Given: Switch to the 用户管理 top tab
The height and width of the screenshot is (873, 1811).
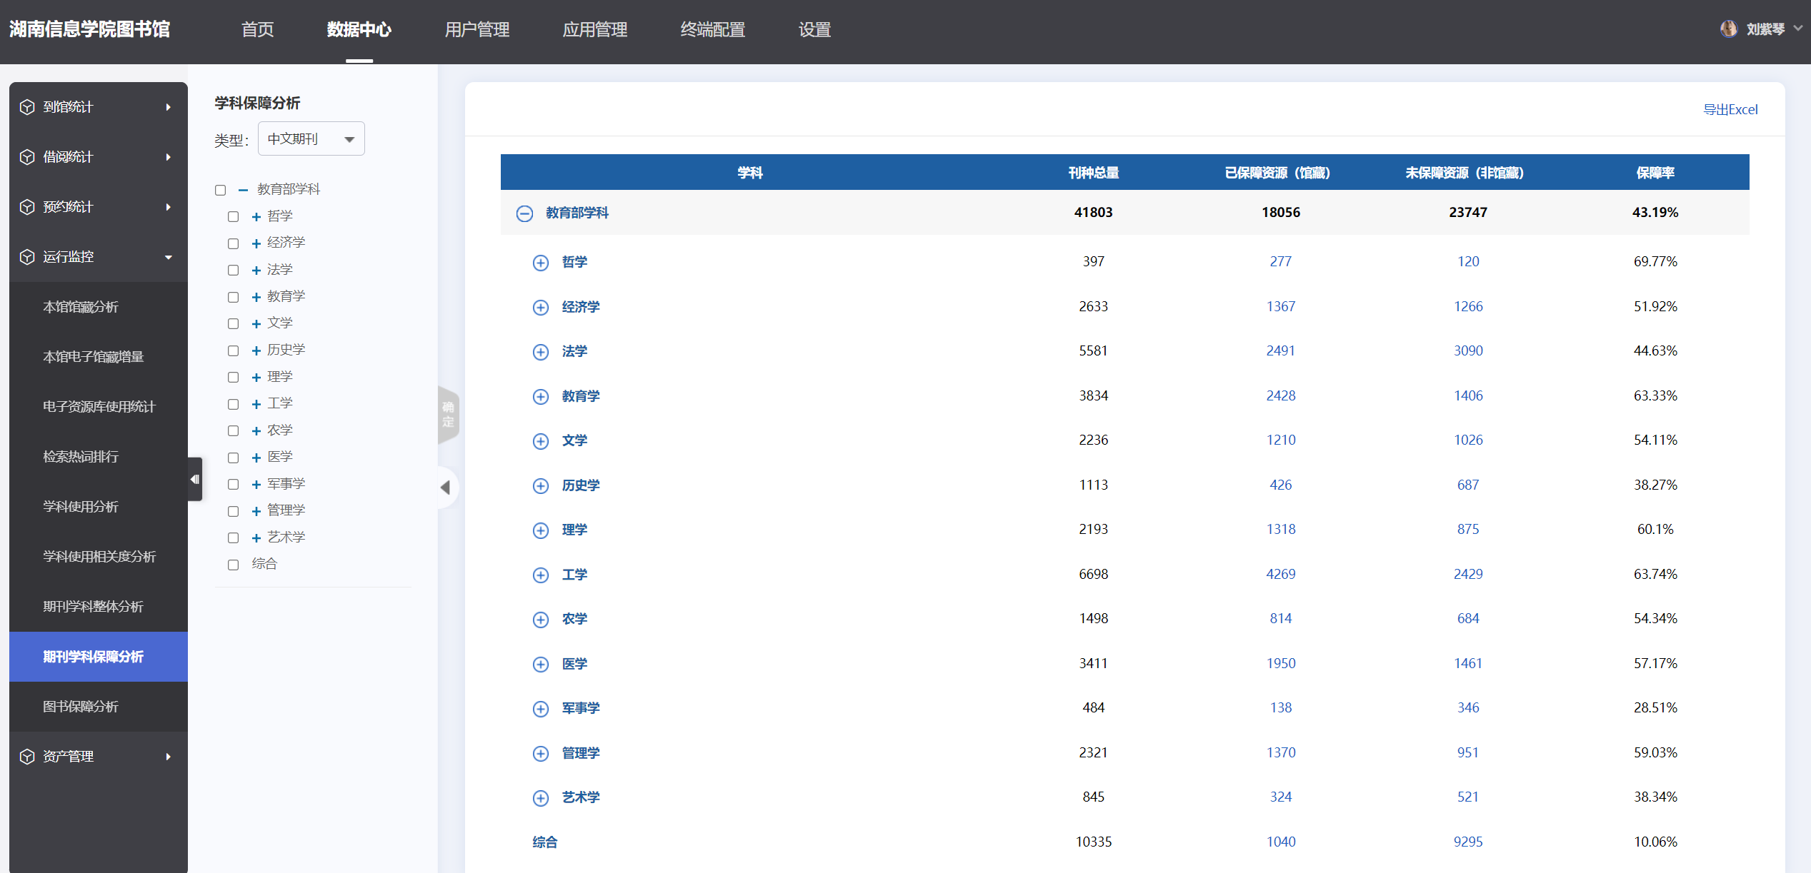Looking at the screenshot, I should [x=477, y=30].
